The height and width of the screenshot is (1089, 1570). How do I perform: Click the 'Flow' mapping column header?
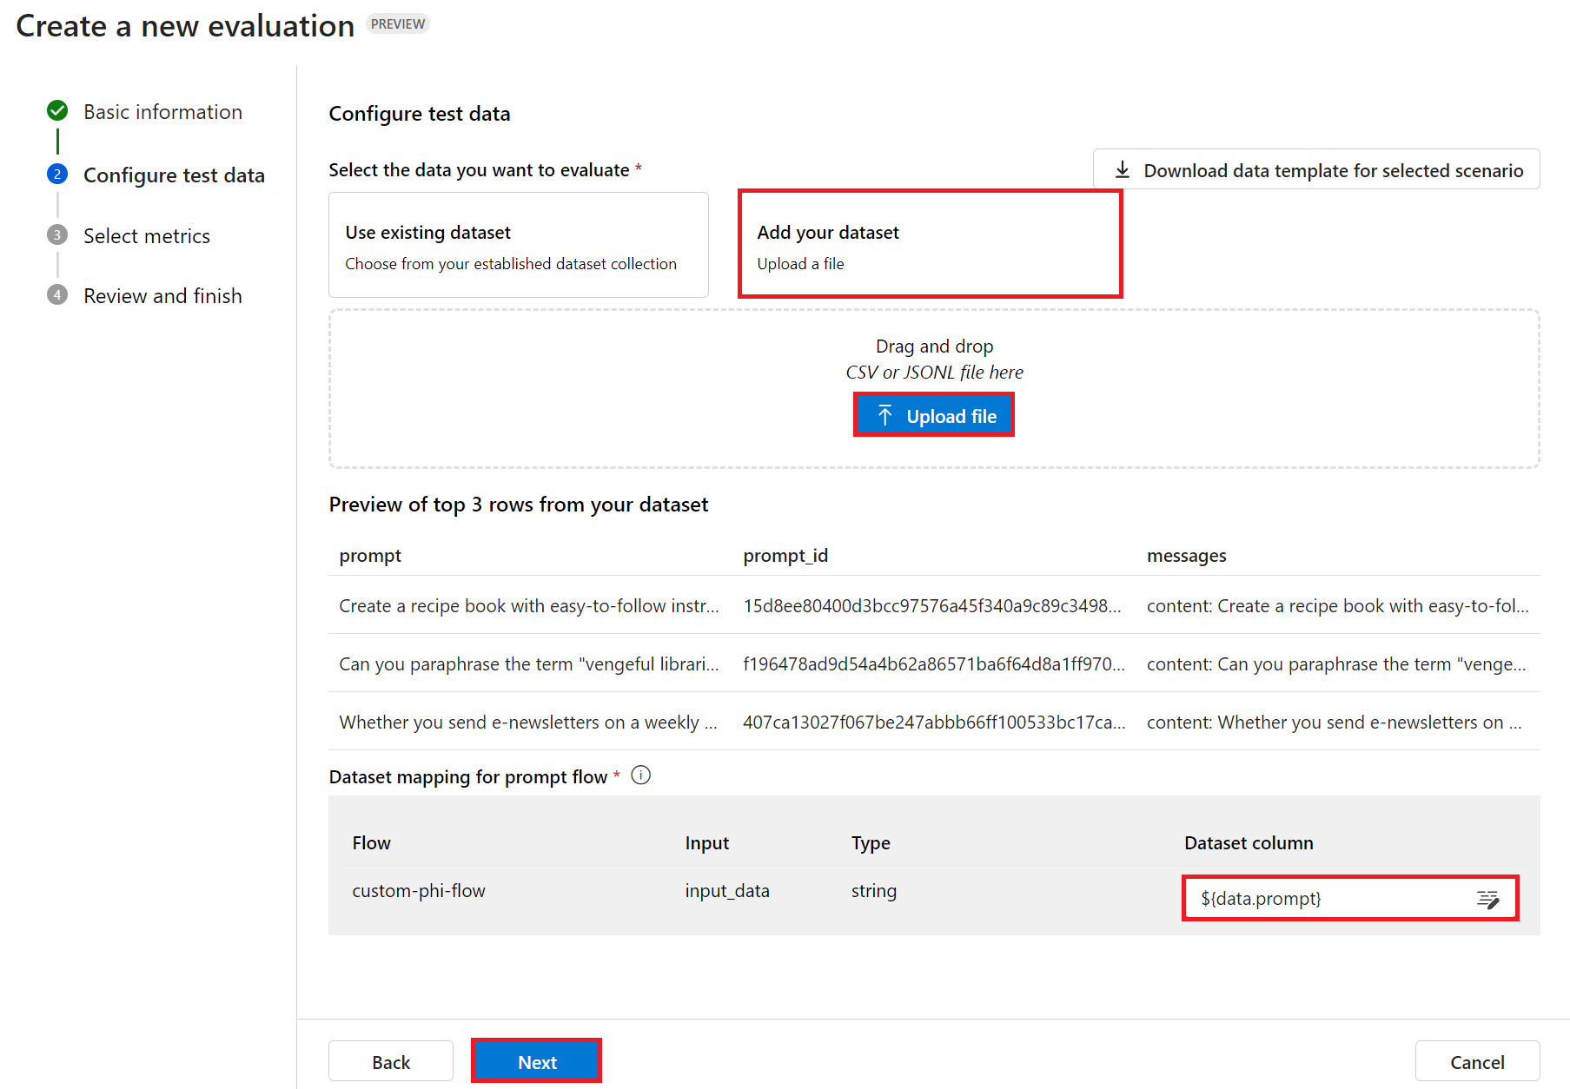coord(371,843)
